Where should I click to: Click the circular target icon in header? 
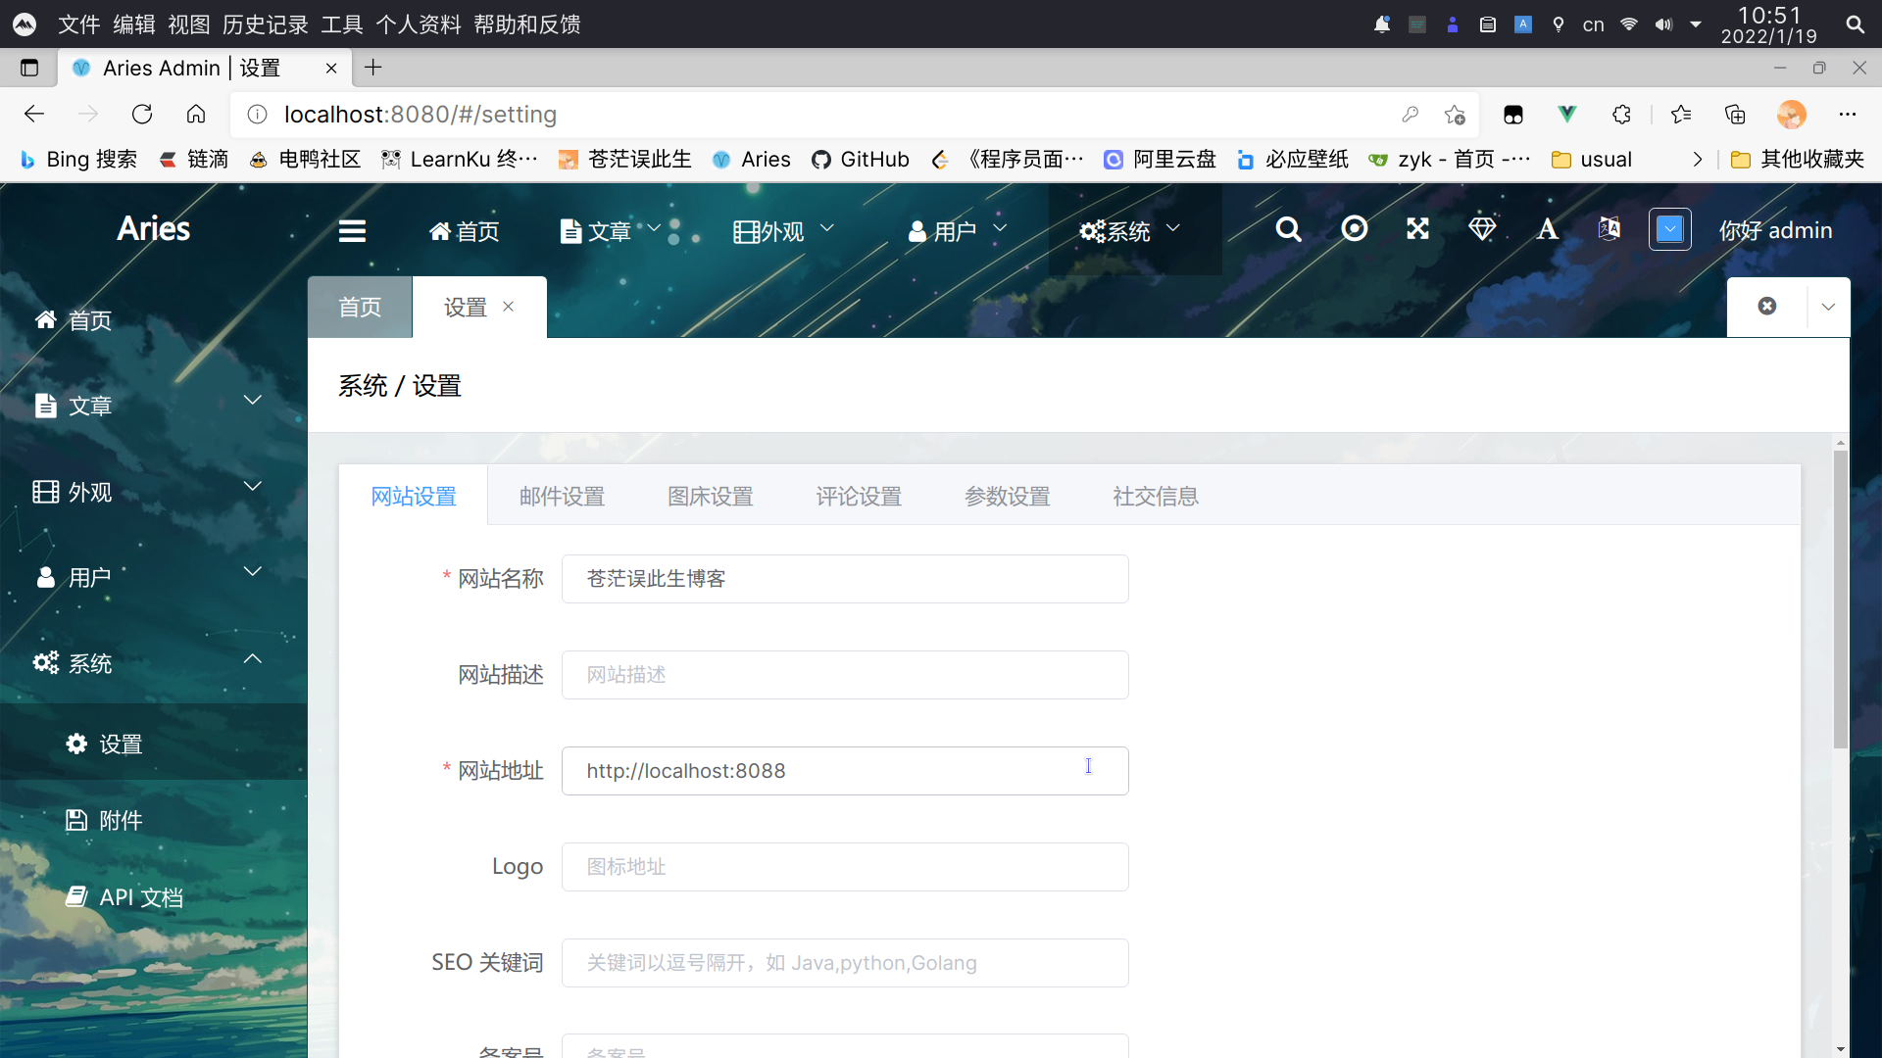point(1354,229)
